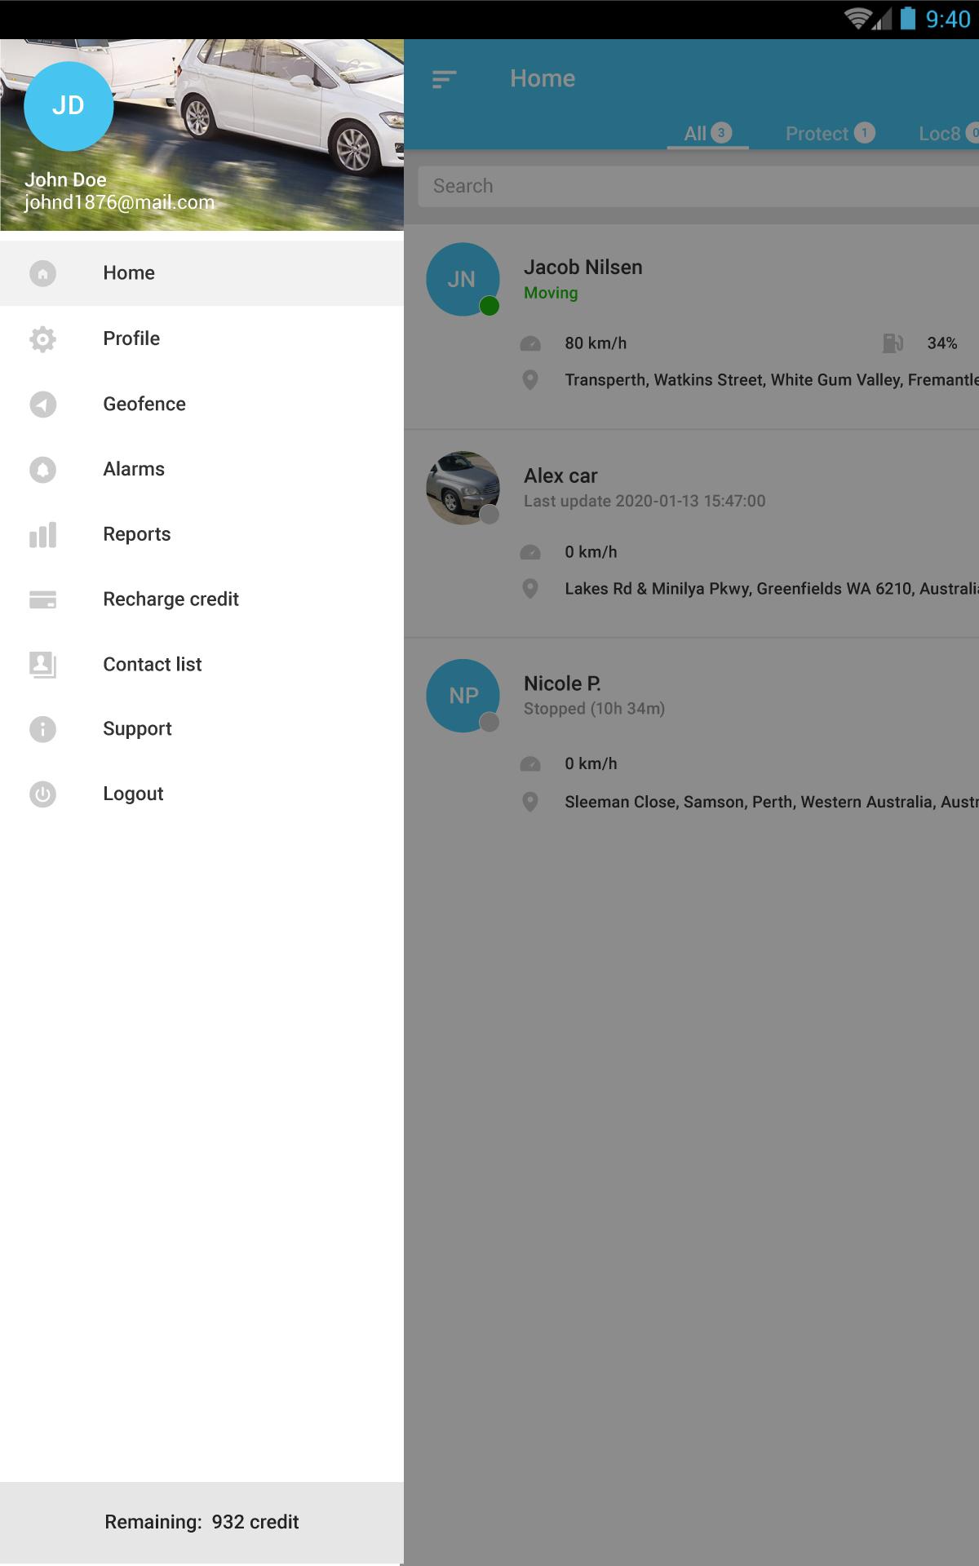This screenshot has width=979, height=1566.
Task: Tap the 9:40 clock in status bar
Action: pos(948,19)
